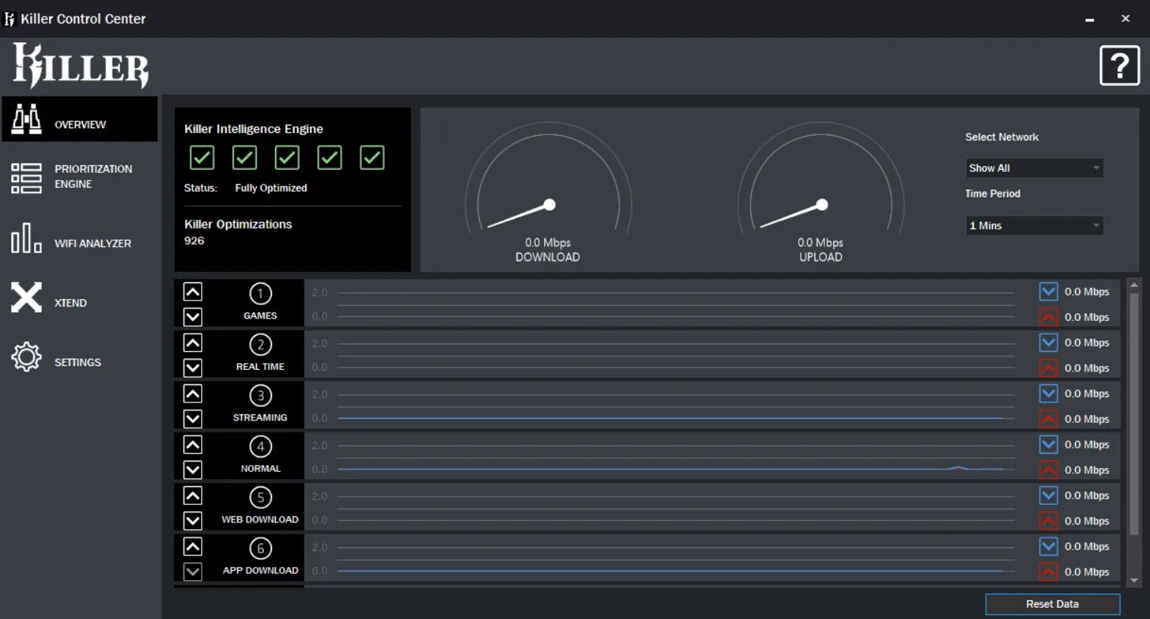This screenshot has height=619, width=1150.
Task: Click red upload icon in Normal row
Action: point(1049,470)
